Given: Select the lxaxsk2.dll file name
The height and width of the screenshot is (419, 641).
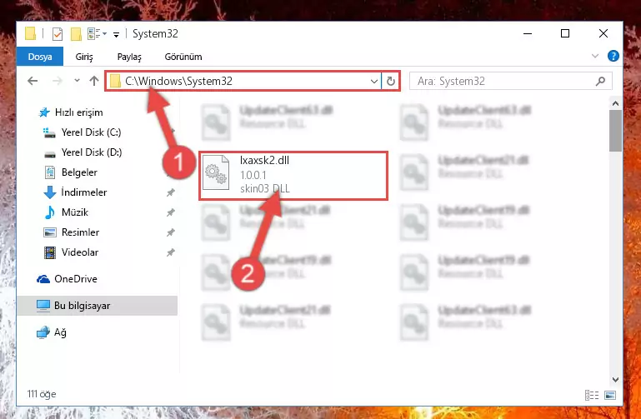Looking at the screenshot, I should 264,161.
